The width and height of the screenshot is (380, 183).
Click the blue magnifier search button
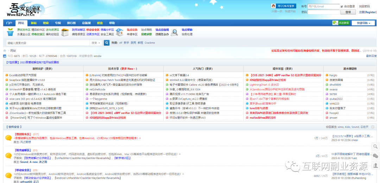[107, 43]
